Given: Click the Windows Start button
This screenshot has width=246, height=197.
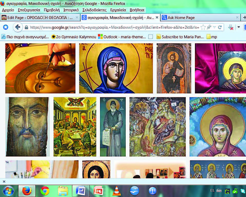Looking at the screenshot, I should point(8,191).
